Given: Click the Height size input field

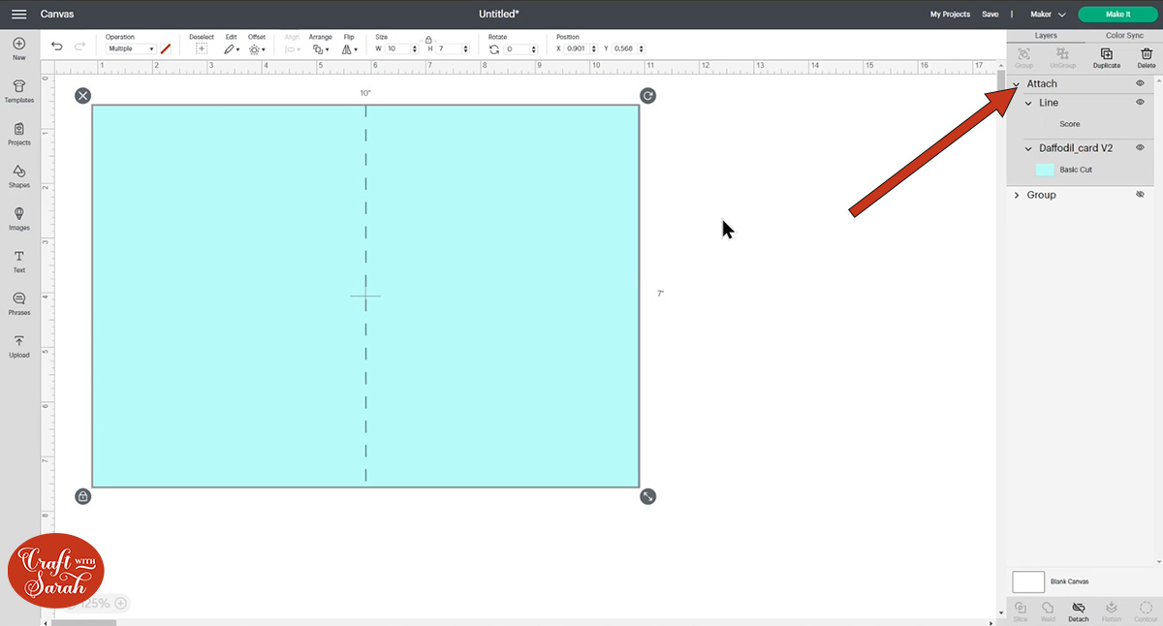Looking at the screenshot, I should (454, 48).
